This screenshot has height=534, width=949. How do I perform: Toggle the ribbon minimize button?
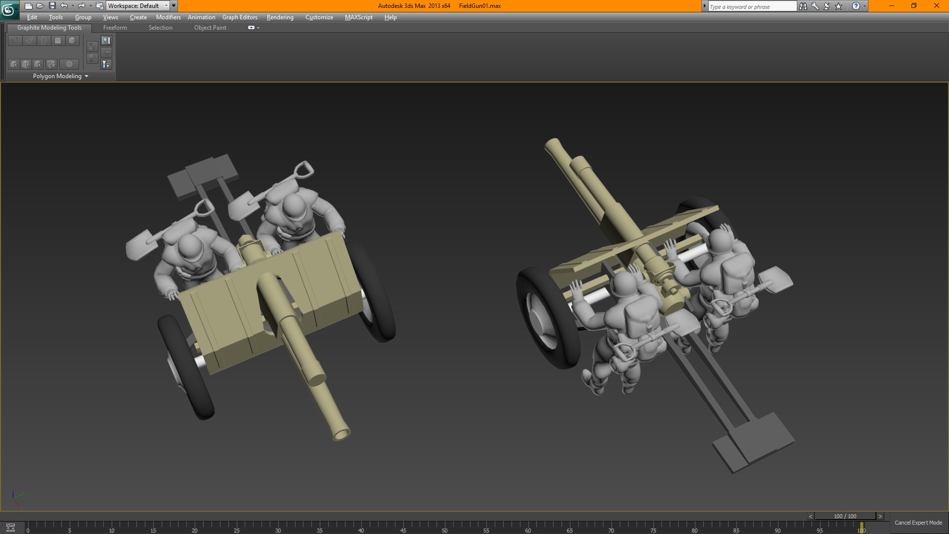[x=251, y=28]
